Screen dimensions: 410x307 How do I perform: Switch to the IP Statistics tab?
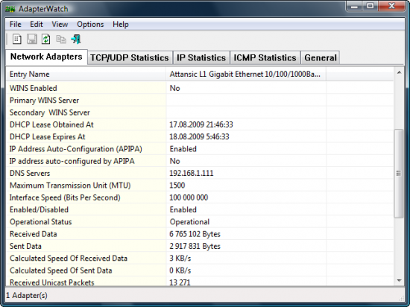pos(201,57)
